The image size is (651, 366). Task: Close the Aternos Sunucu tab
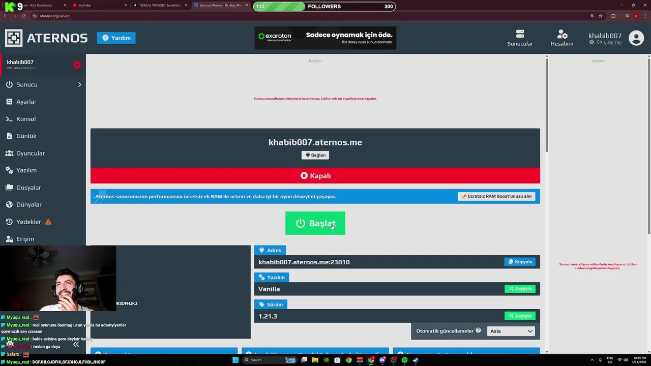247,5
